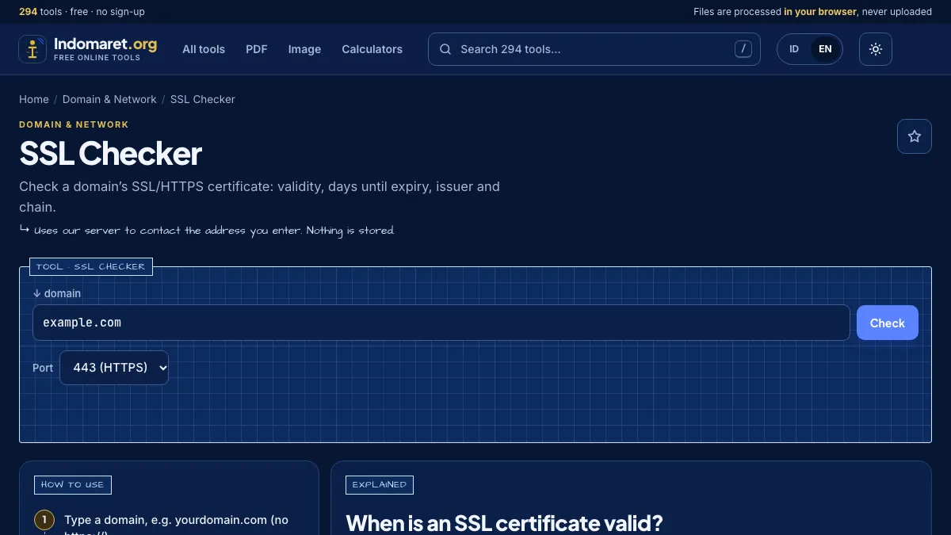Click the EXPLAINED label
This screenshot has width=951, height=535.
coord(380,485)
